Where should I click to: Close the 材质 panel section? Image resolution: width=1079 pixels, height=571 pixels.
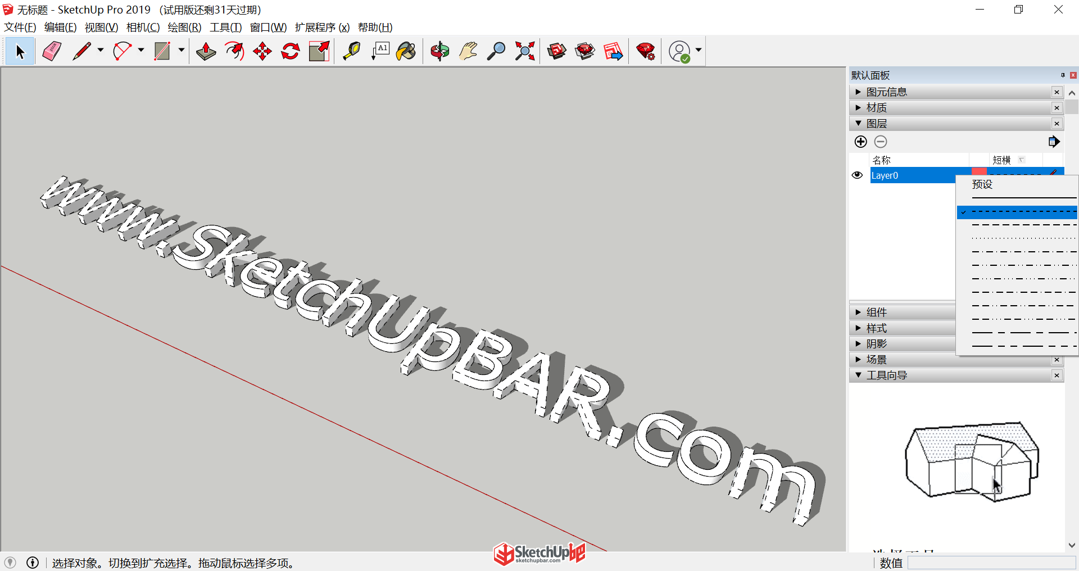(x=1057, y=107)
